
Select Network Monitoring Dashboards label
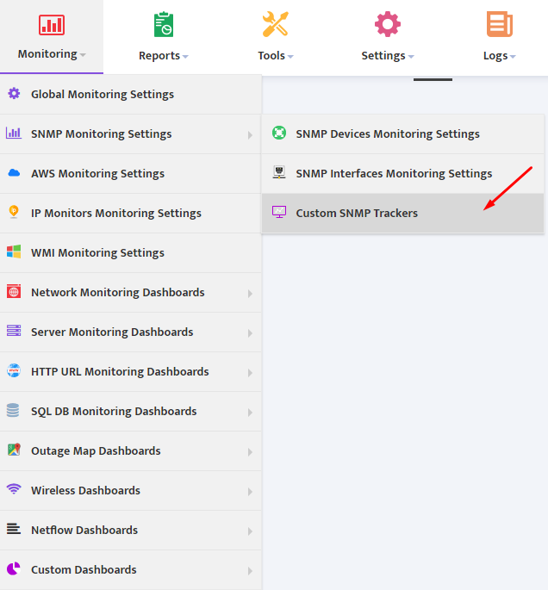tap(118, 292)
